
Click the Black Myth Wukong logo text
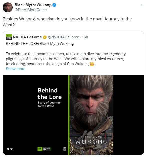coord(91,140)
